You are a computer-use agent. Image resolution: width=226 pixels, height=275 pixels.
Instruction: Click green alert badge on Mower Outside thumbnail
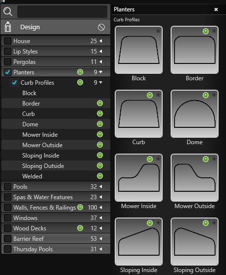point(206,159)
